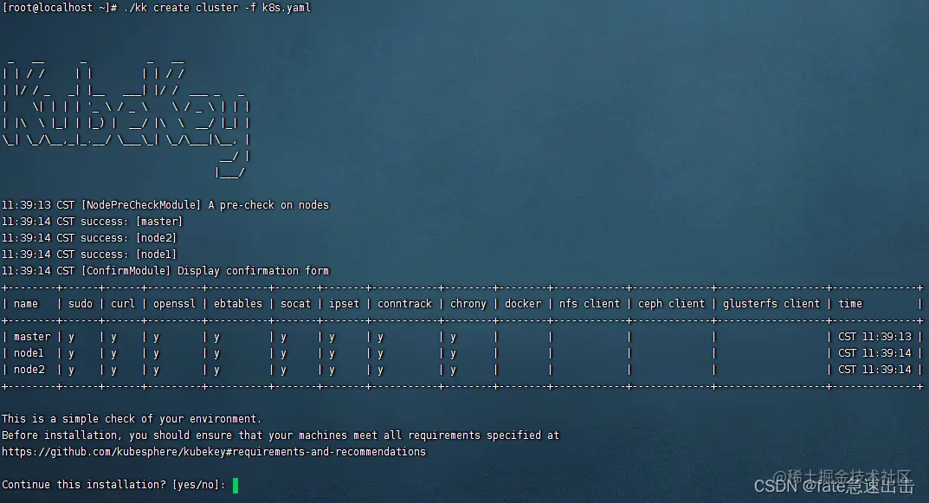This screenshot has height=503, width=929.
Task: Click the 'nfs client' column header
Action: (x=590, y=303)
